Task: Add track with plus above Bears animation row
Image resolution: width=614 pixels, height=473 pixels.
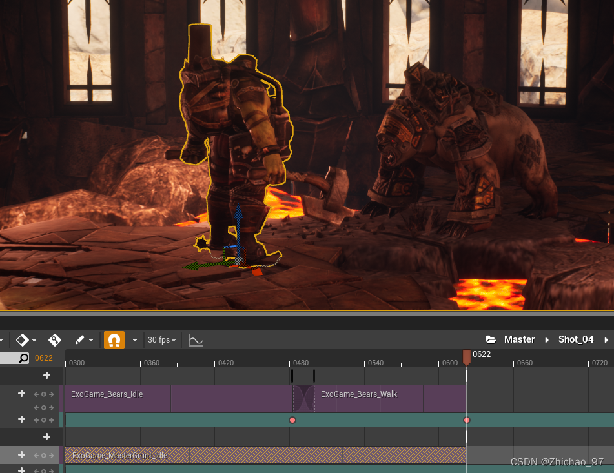Action: 46,376
